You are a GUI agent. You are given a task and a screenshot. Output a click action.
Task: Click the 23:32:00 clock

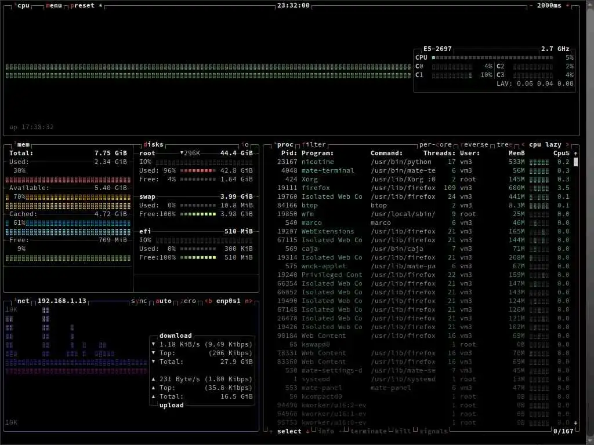coord(293,6)
